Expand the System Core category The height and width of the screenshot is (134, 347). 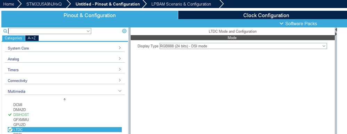click(65, 48)
